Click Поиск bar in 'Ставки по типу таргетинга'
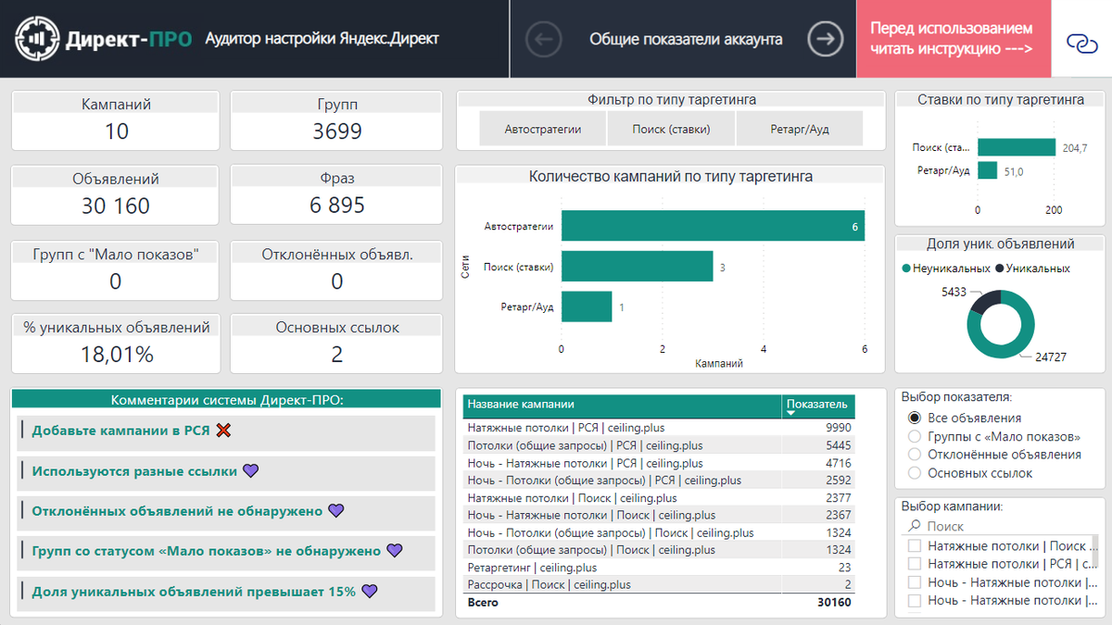This screenshot has height=625, width=1112. (x=1017, y=147)
